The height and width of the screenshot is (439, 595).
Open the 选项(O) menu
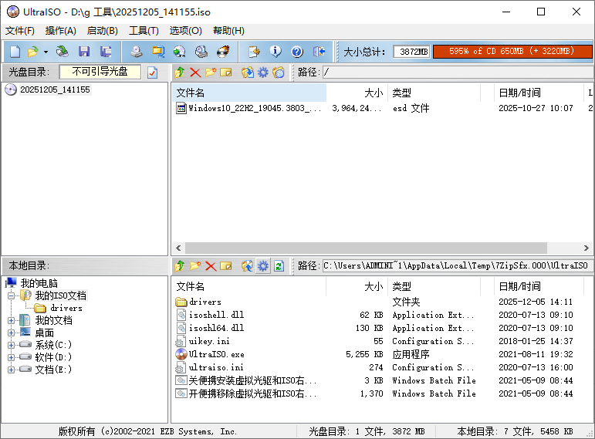point(185,31)
